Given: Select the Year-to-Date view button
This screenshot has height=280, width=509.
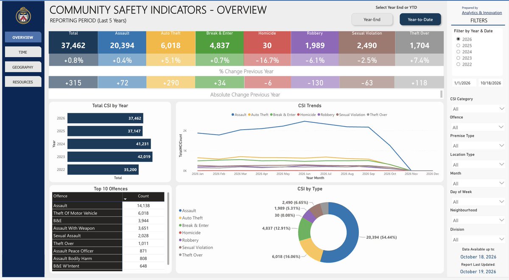Looking at the screenshot, I should point(420,19).
